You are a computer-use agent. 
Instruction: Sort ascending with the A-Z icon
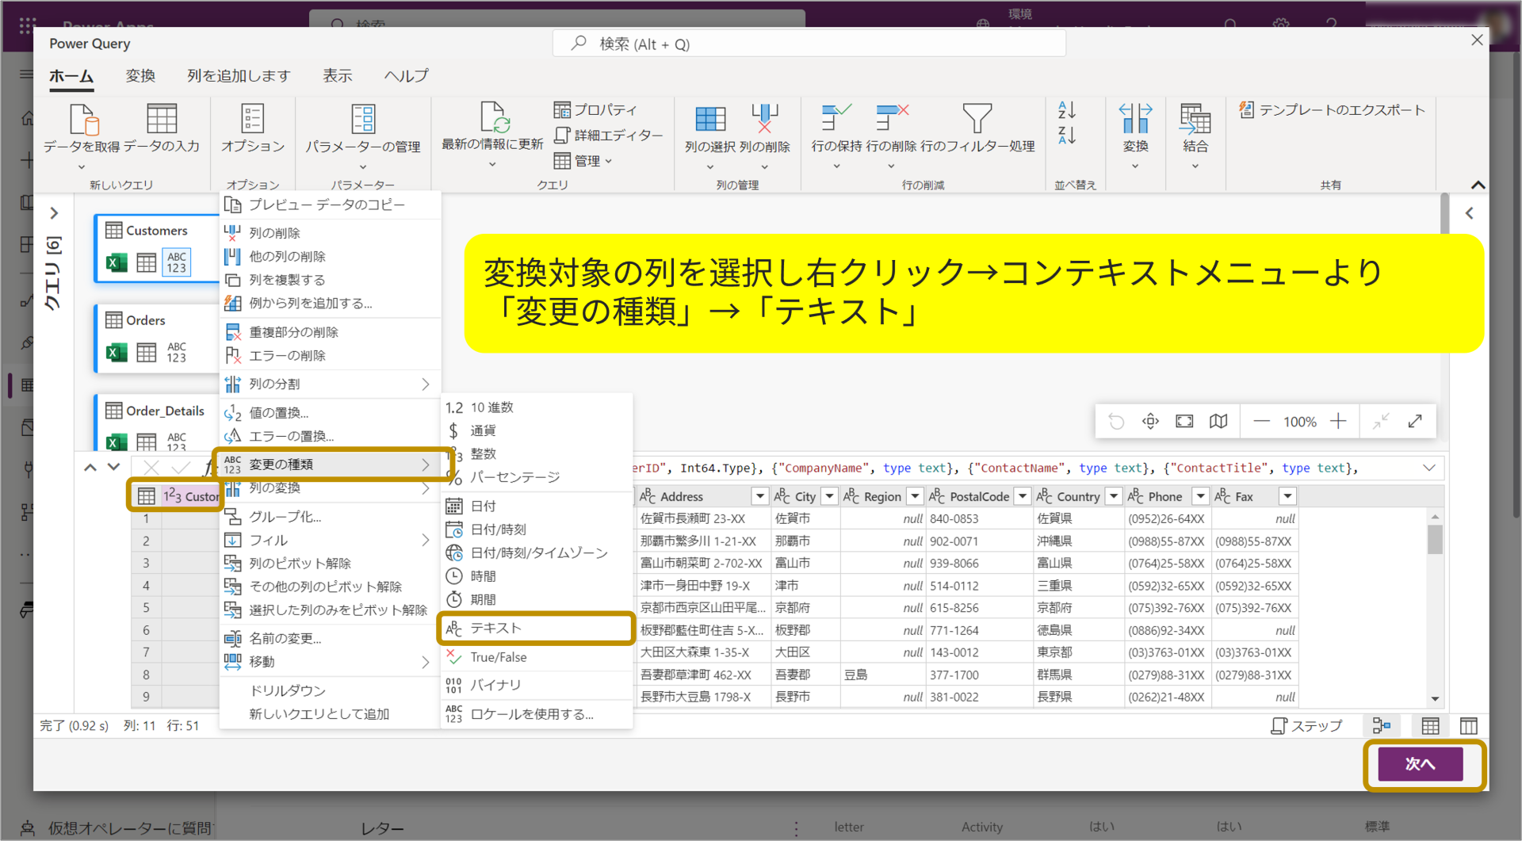click(1067, 110)
